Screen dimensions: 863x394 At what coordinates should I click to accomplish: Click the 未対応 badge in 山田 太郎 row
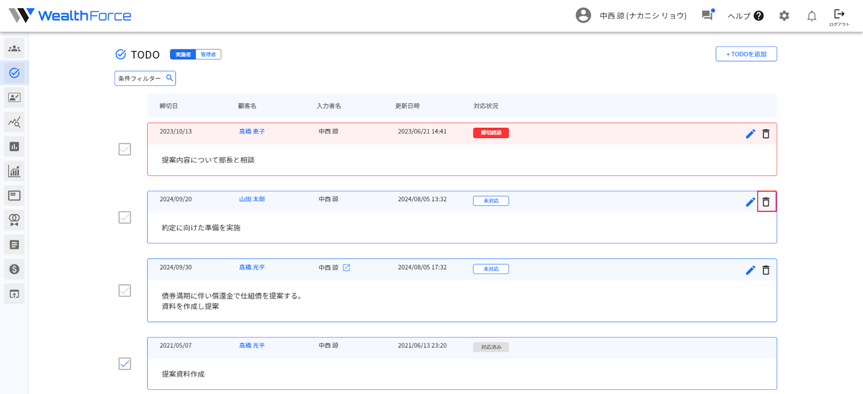(x=491, y=201)
